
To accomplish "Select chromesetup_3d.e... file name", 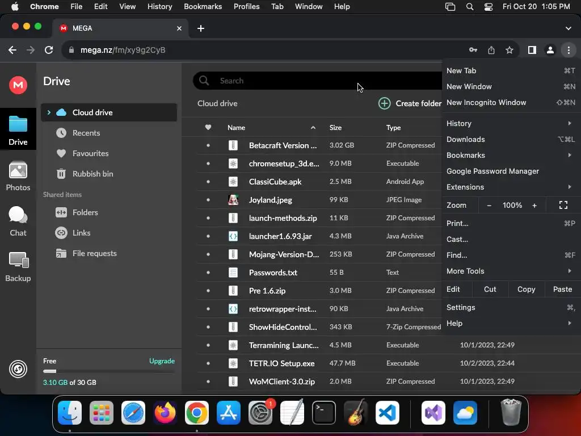I will pyautogui.click(x=284, y=163).
